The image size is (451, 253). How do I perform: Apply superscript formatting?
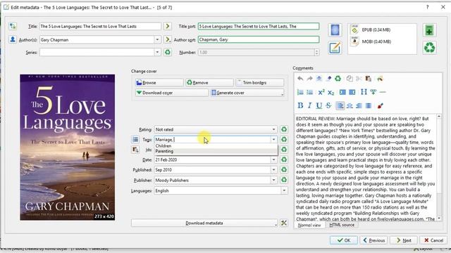[x=321, y=92]
